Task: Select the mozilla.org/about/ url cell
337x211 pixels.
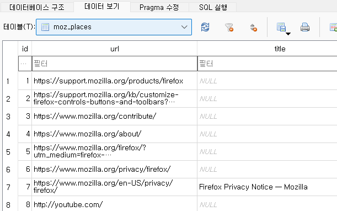Action: coord(115,134)
